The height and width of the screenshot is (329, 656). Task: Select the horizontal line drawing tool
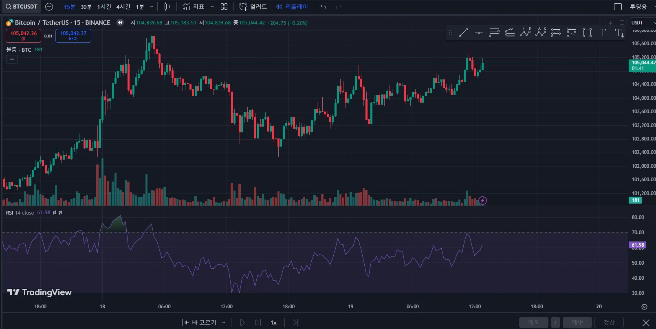479,33
